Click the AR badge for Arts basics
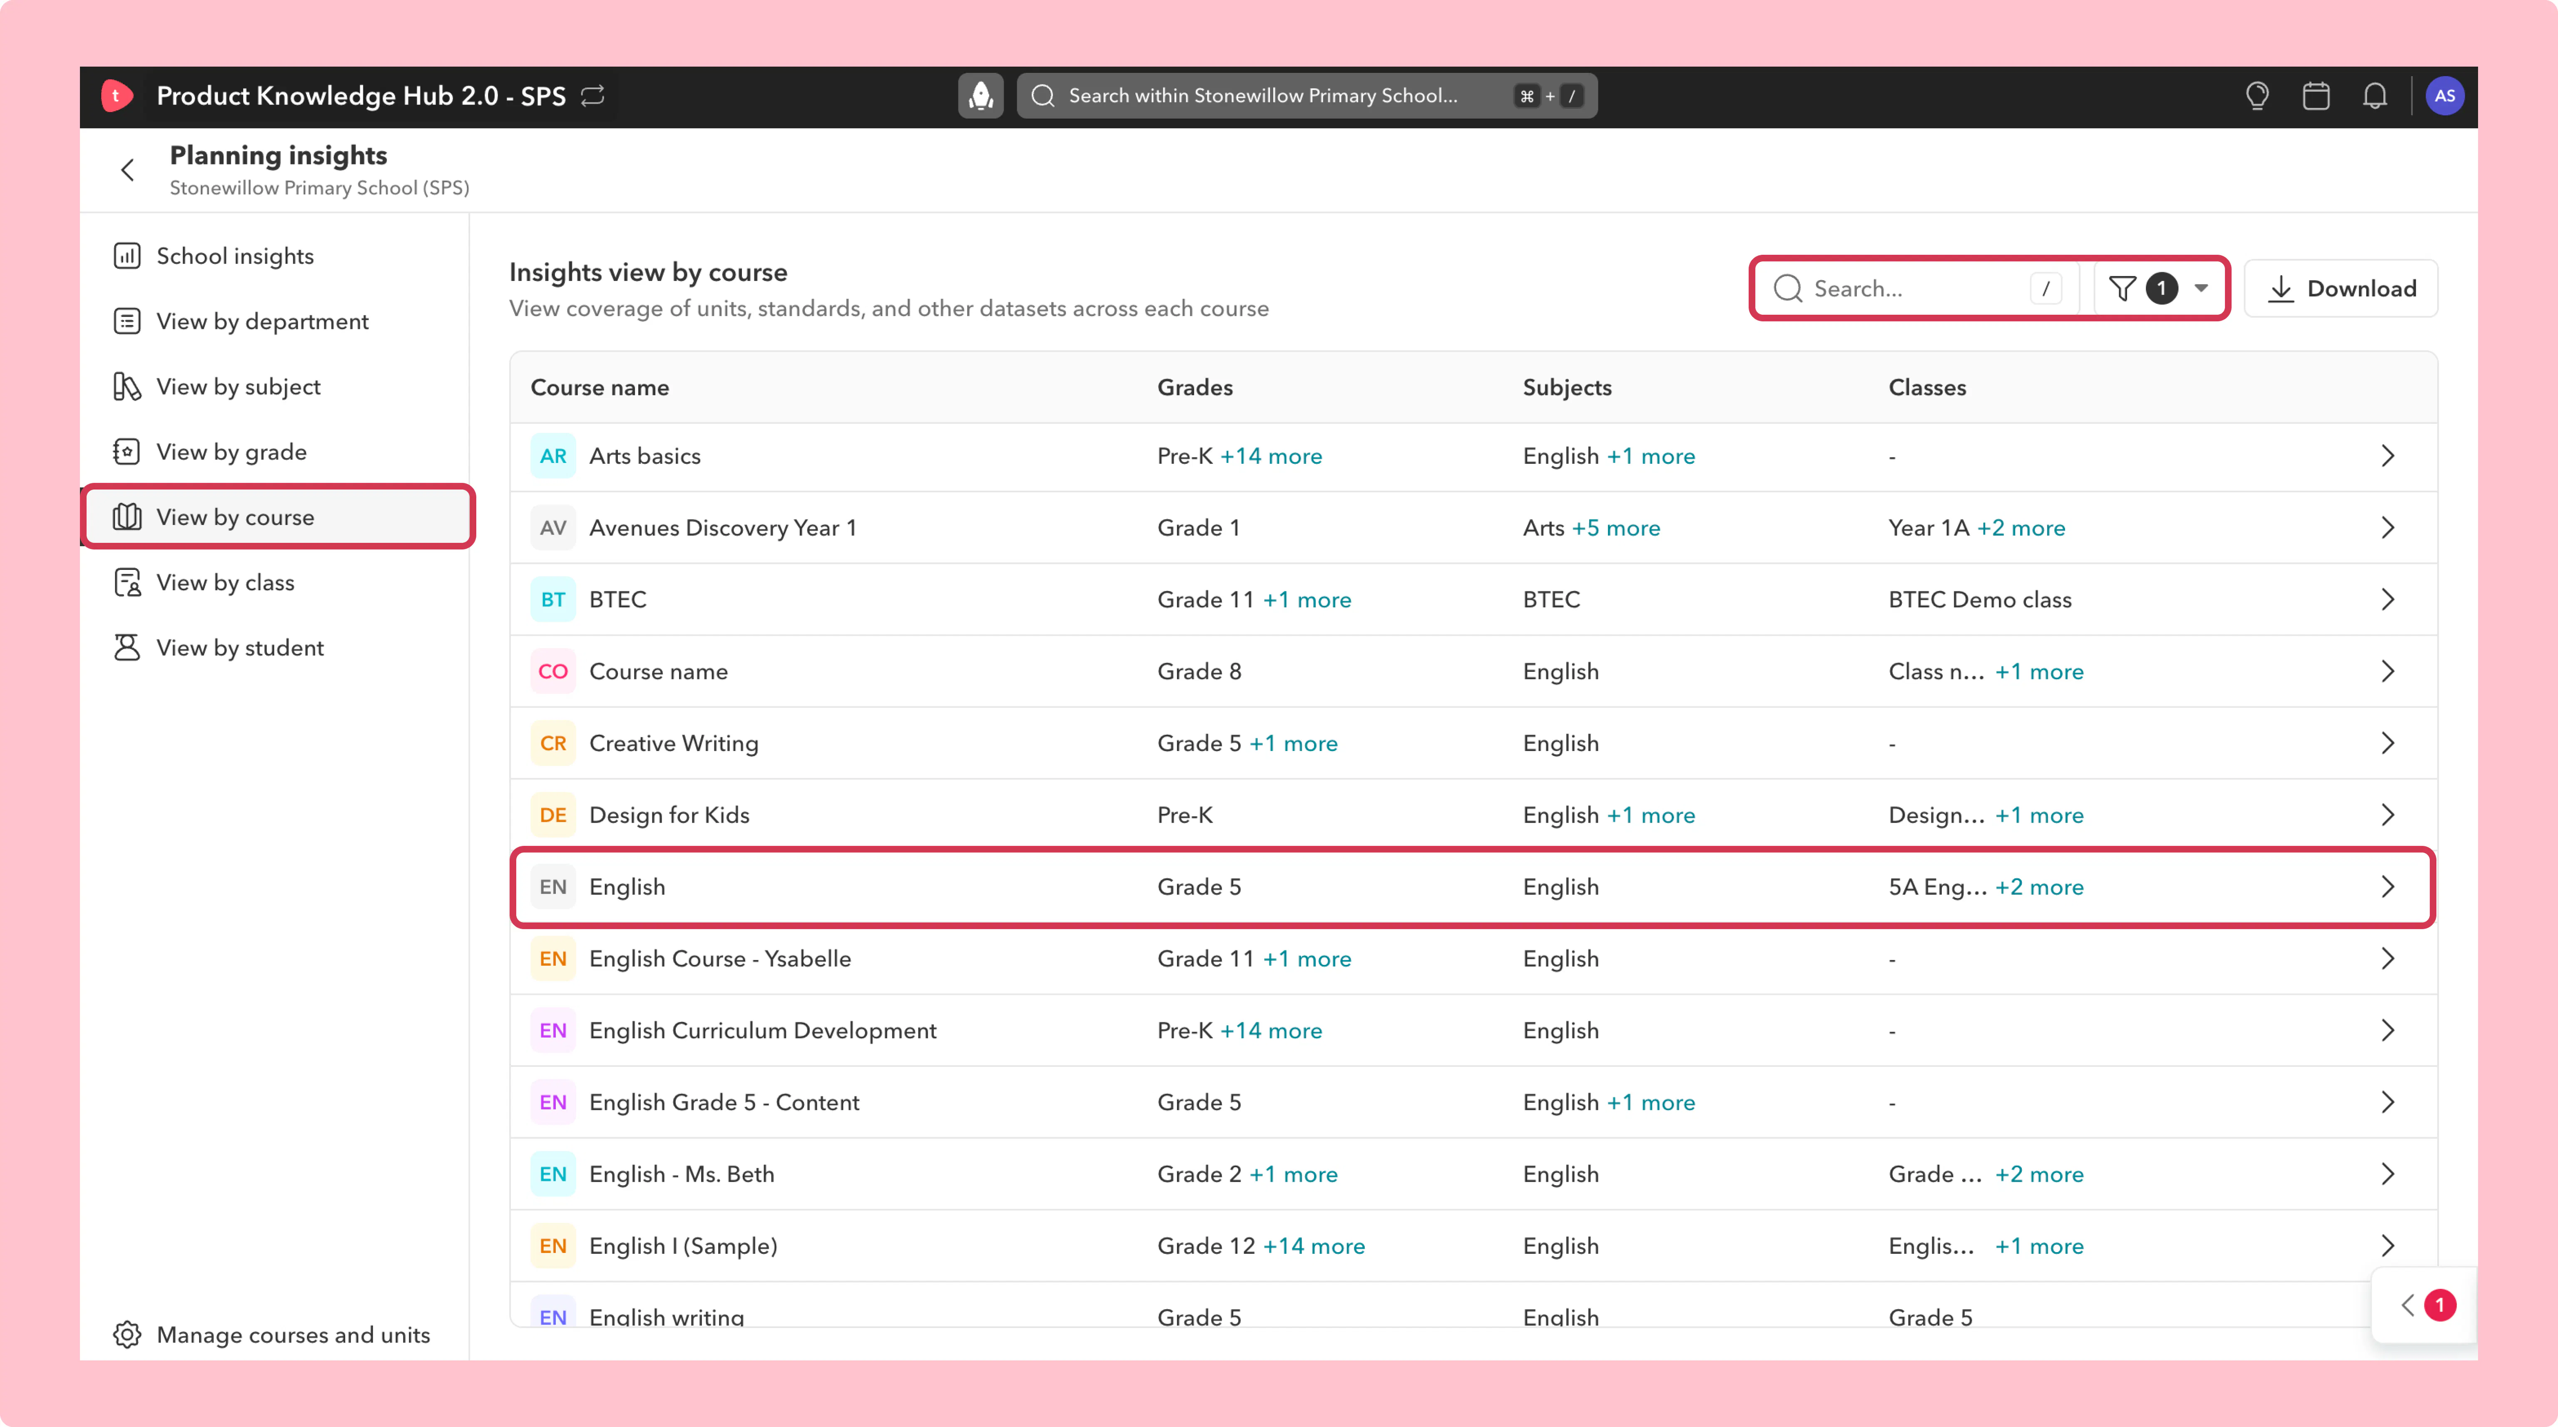The image size is (2558, 1427). tap(553, 456)
